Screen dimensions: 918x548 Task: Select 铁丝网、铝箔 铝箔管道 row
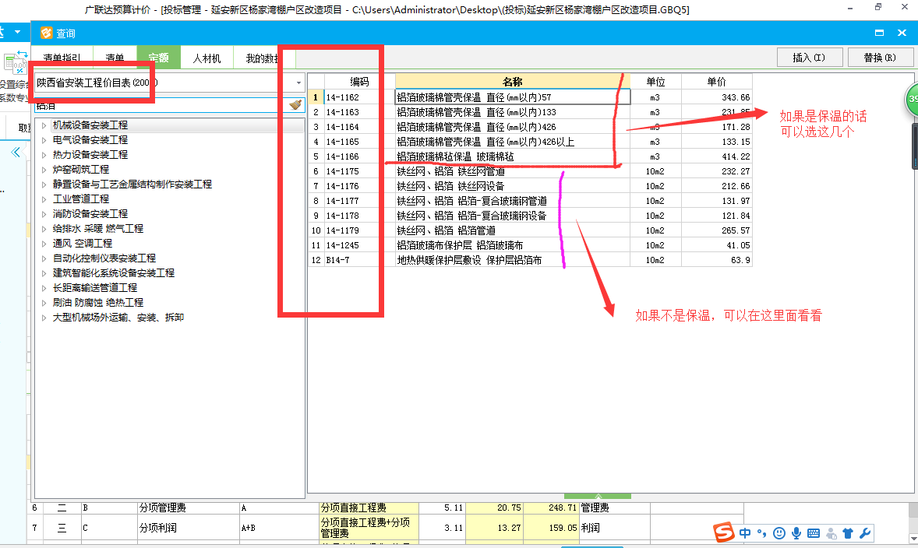pos(530,230)
